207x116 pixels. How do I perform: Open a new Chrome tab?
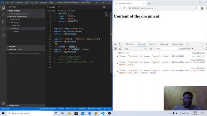(149, 4)
